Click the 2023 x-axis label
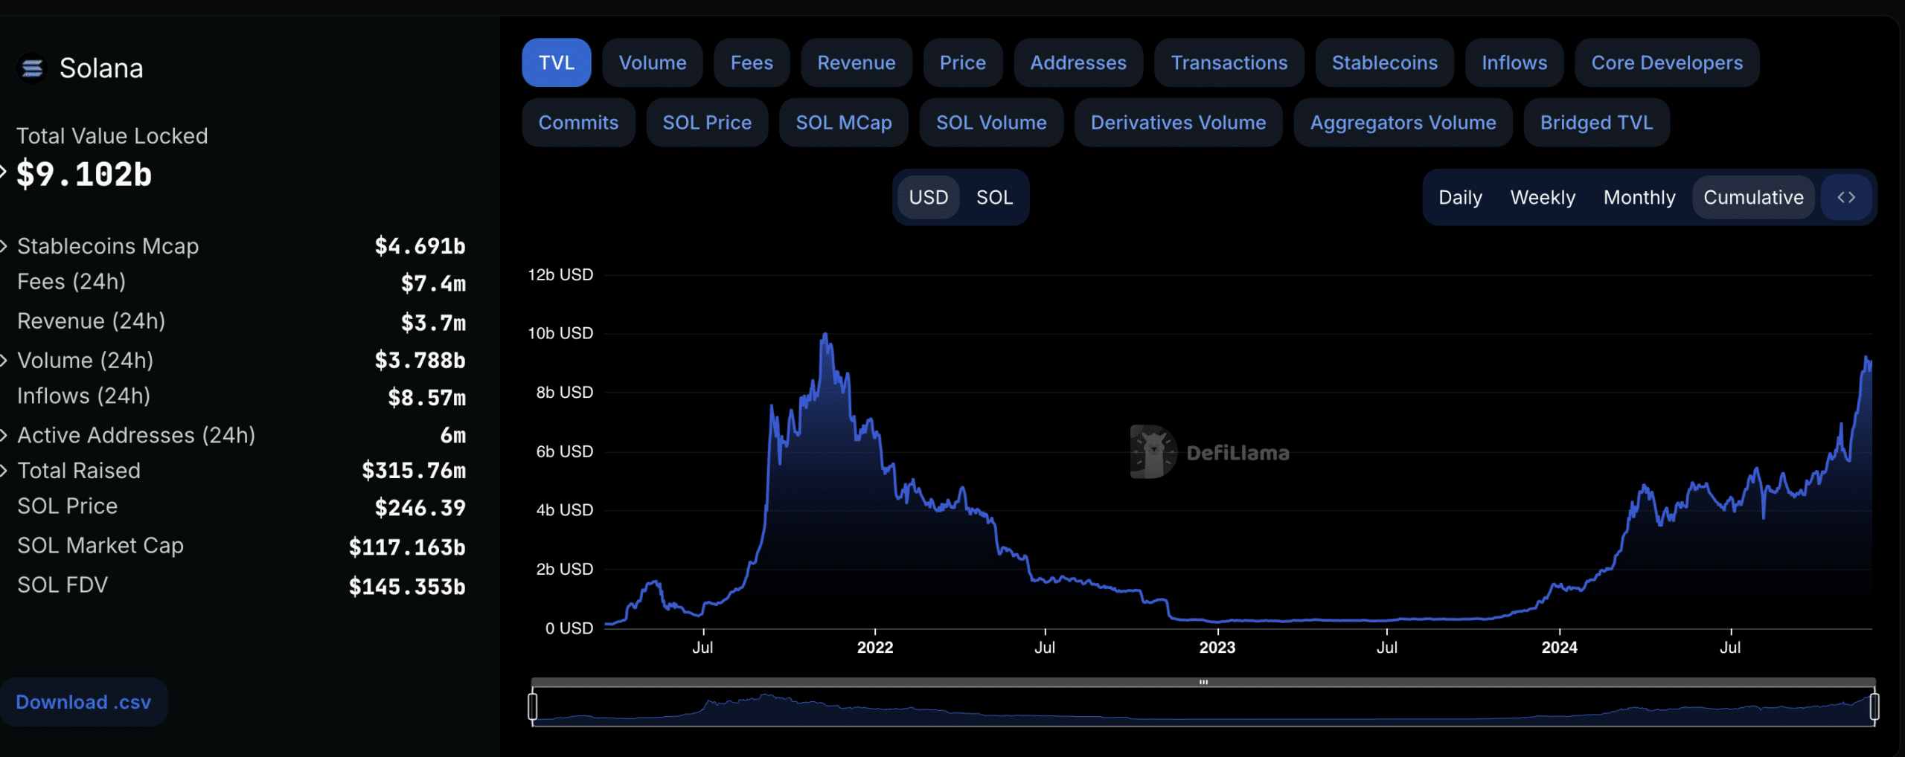 click(x=1217, y=647)
